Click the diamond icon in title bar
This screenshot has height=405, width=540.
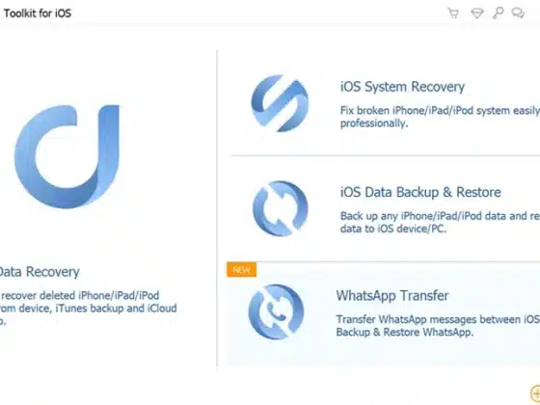[477, 13]
